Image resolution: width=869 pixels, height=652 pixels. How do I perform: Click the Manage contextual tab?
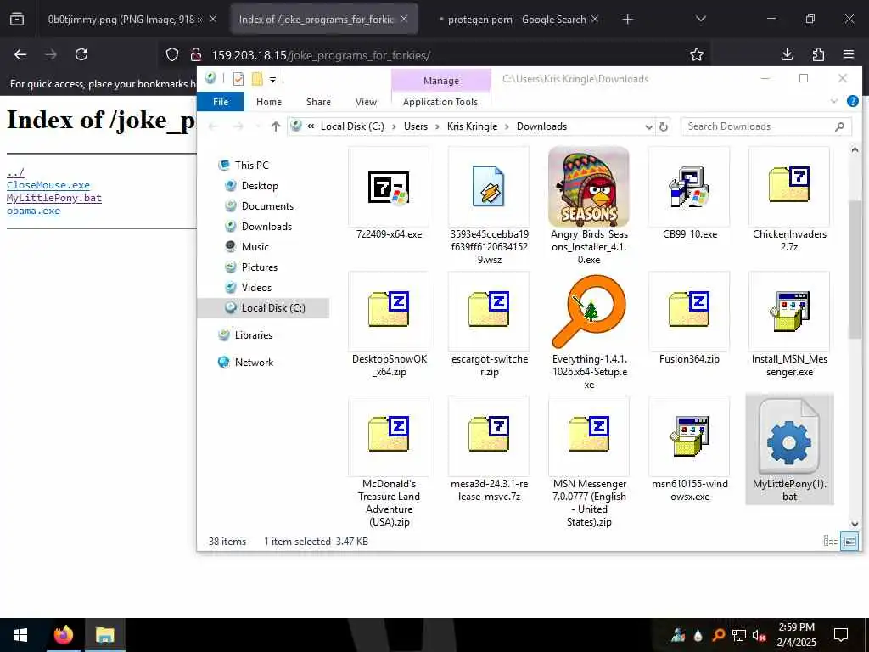[x=441, y=81]
